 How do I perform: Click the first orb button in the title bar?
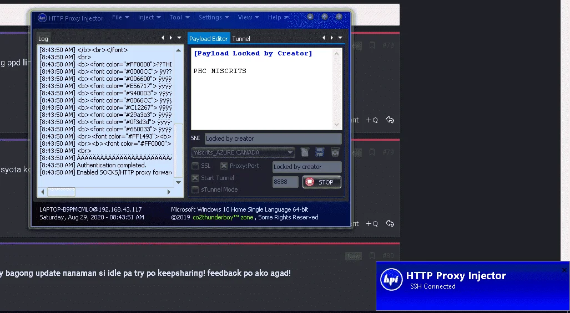pos(310,17)
